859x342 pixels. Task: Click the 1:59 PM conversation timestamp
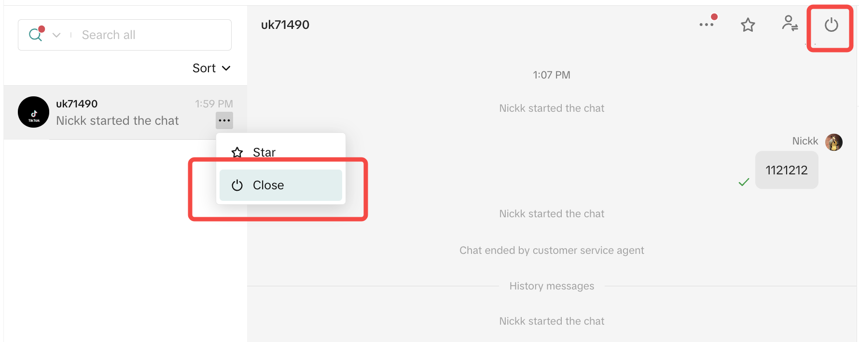[x=214, y=104]
